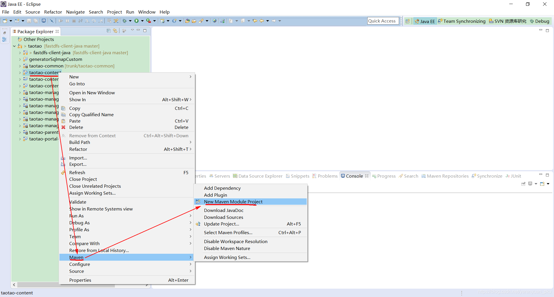This screenshot has width=554, height=297.
Task: Choose Refresh in the context menu
Action: pos(126,173)
